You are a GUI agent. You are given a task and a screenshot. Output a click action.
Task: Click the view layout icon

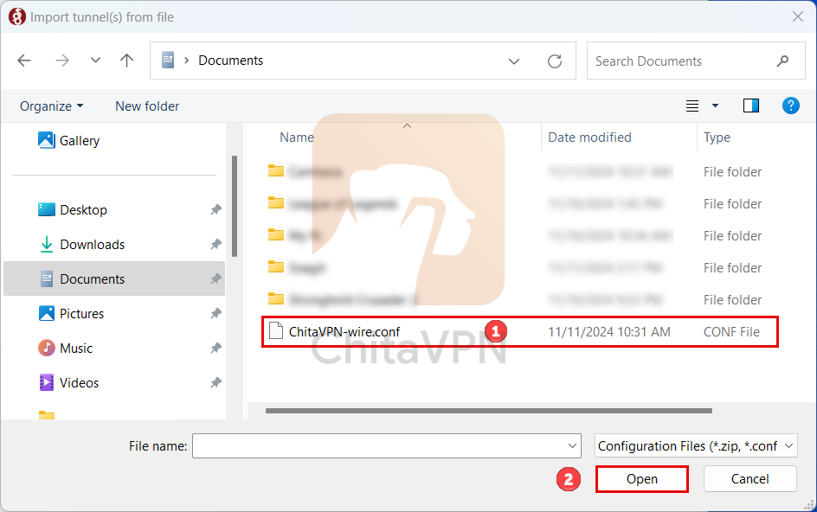(692, 106)
